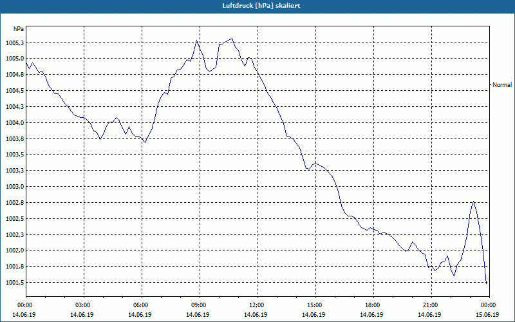The width and height of the screenshot is (515, 322).
Task: Click the 06:00 time label
Action: coord(140,305)
